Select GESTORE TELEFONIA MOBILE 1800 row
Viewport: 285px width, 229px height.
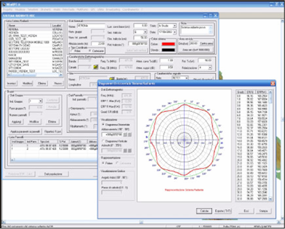coord(35,42)
